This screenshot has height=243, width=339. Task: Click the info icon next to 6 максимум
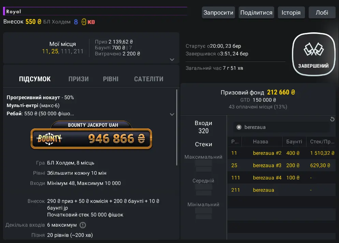click(x=83, y=225)
